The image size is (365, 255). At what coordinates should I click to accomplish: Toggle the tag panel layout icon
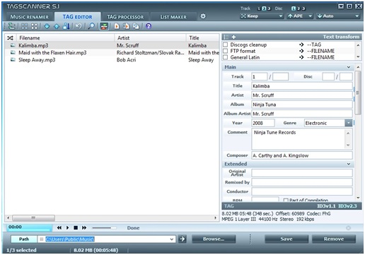coord(104,26)
